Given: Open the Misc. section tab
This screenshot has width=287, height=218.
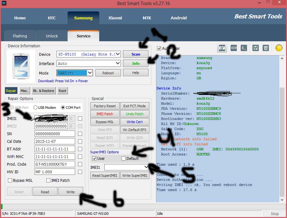Looking at the screenshot, I should coord(24,91).
